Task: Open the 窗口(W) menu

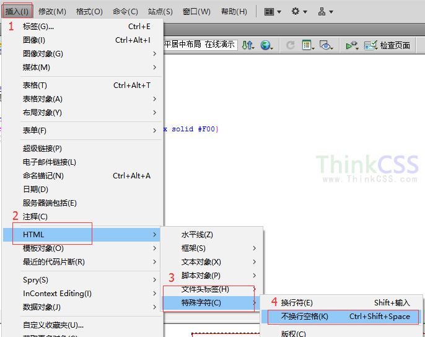Action: click(196, 12)
